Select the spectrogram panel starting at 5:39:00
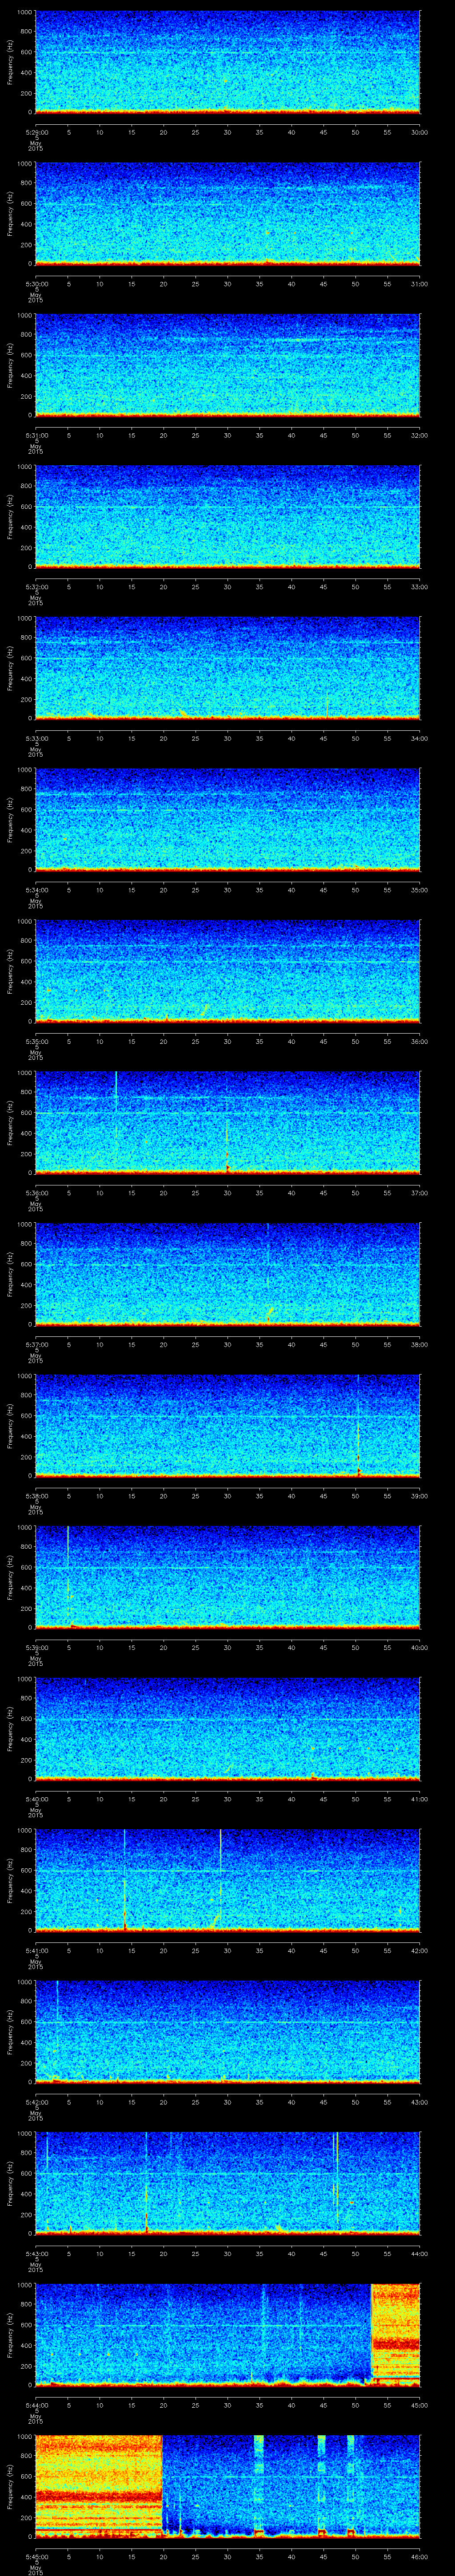 tap(227, 1577)
